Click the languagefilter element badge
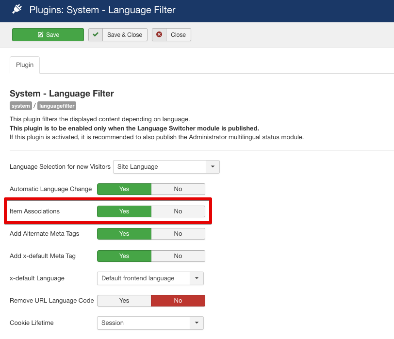 tap(57, 106)
